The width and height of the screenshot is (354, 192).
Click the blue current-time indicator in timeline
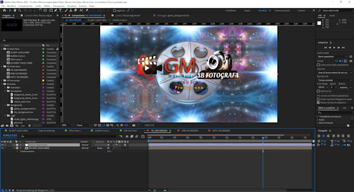pos(263,138)
